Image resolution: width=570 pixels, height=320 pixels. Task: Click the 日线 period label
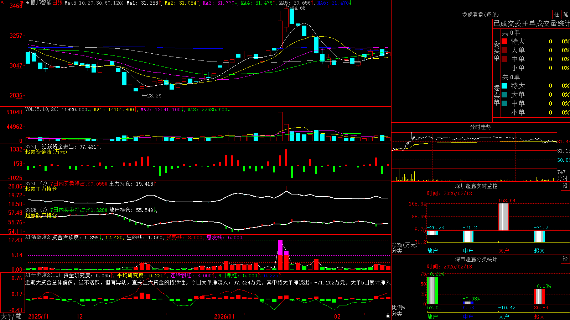(x=57, y=3)
